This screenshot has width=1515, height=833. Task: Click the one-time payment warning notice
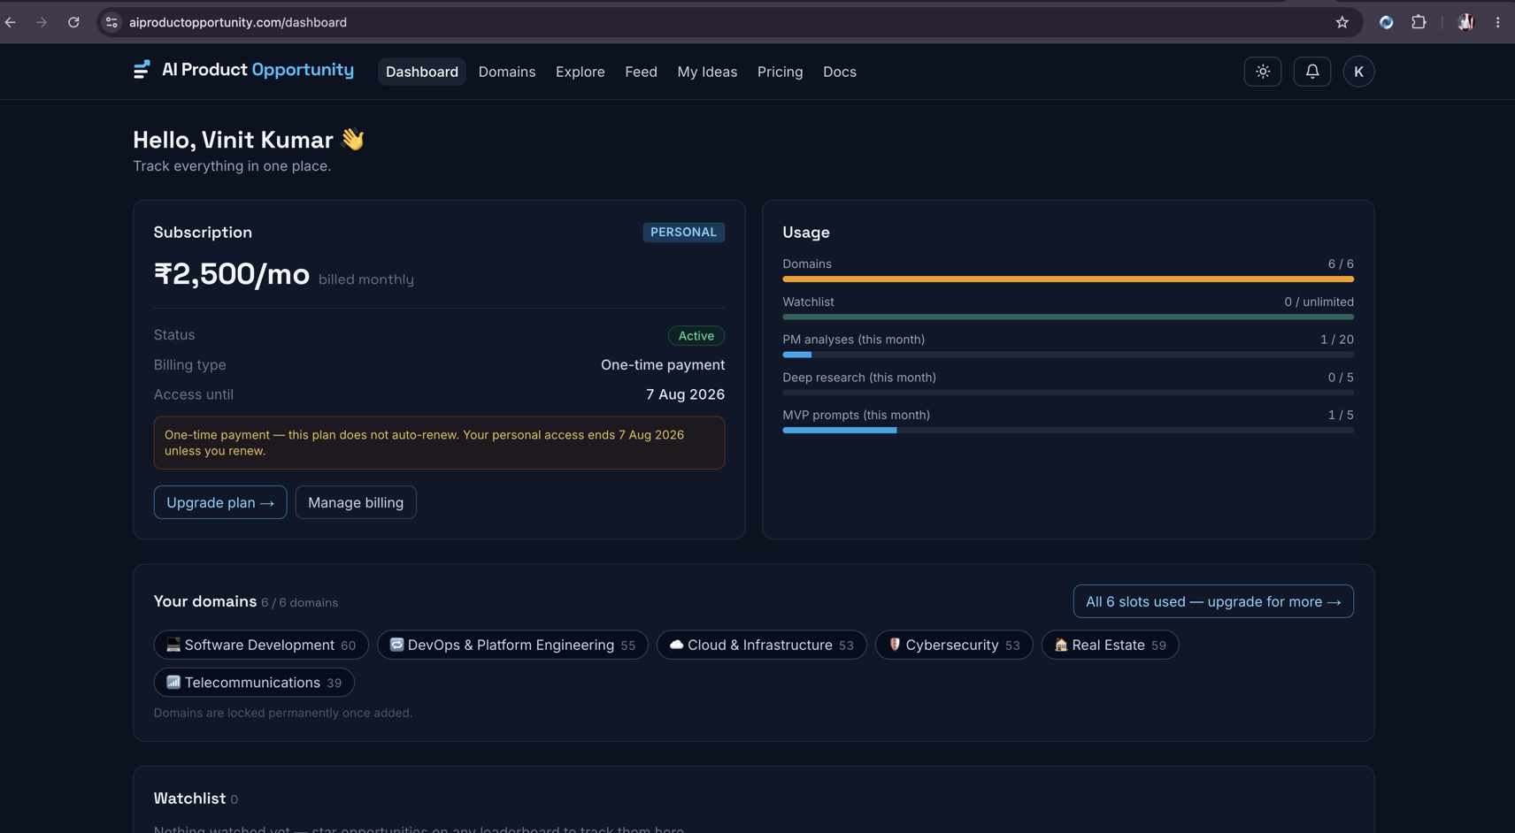(x=439, y=442)
